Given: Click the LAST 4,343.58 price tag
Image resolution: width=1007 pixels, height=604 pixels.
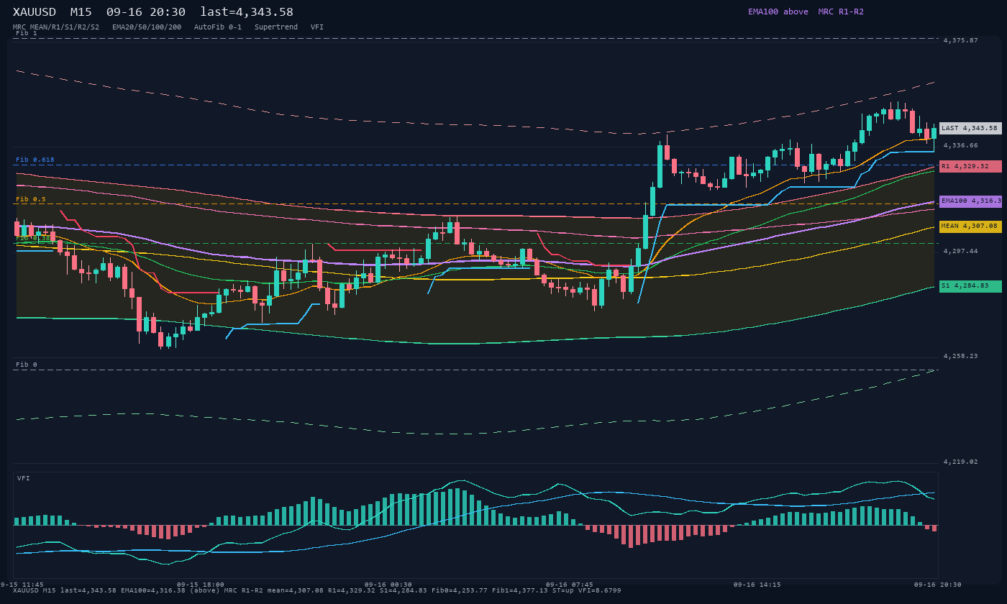Looking at the screenshot, I should 970,128.
